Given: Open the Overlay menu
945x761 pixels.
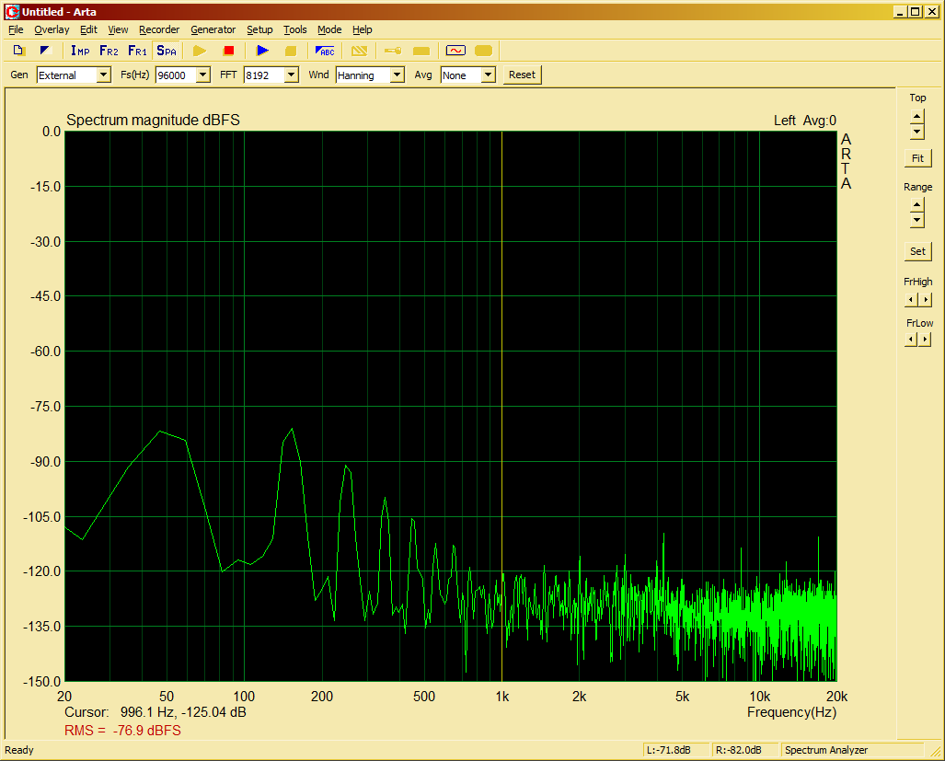Looking at the screenshot, I should pyautogui.click(x=52, y=29).
